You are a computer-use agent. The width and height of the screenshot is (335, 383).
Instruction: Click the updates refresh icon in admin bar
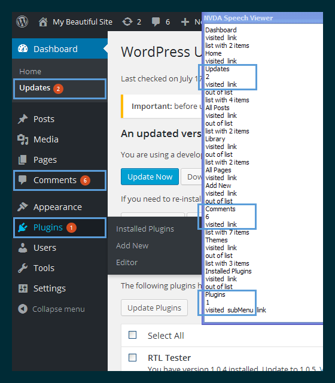click(127, 22)
